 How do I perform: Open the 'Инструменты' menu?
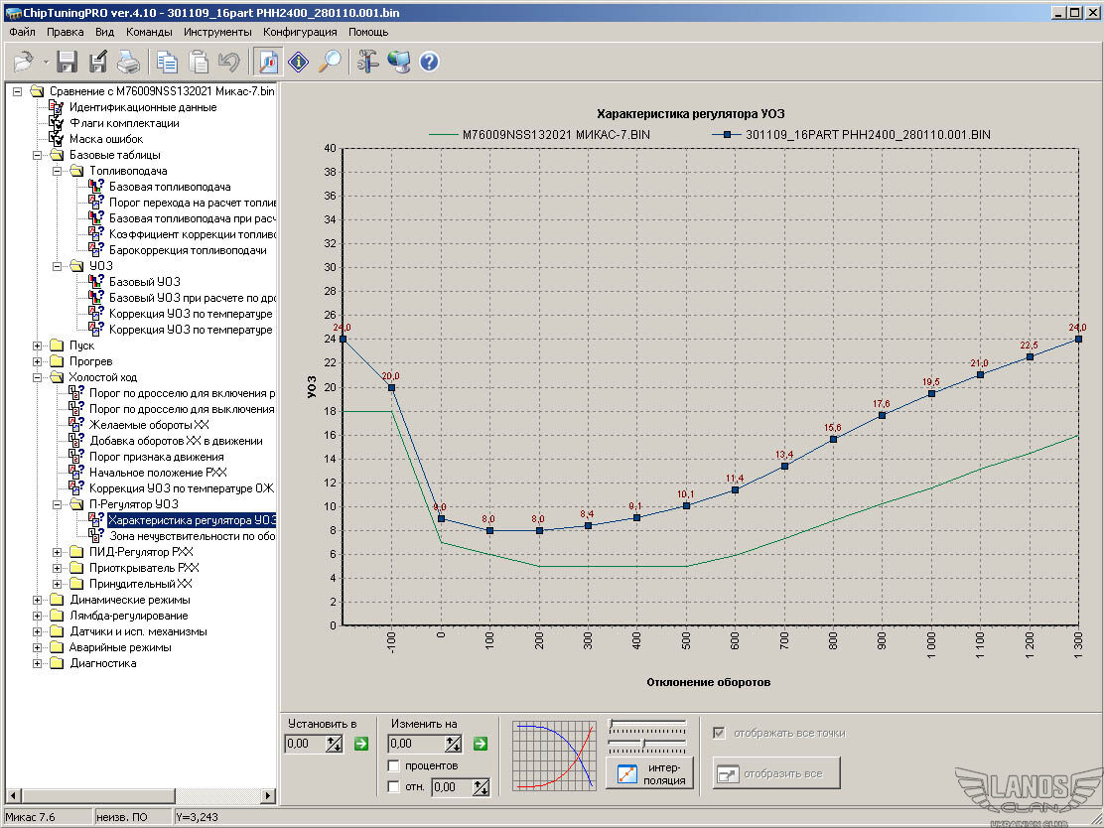216,32
